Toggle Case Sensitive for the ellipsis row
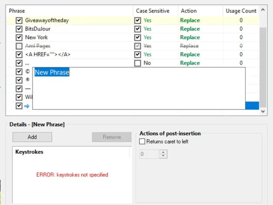 138,63
